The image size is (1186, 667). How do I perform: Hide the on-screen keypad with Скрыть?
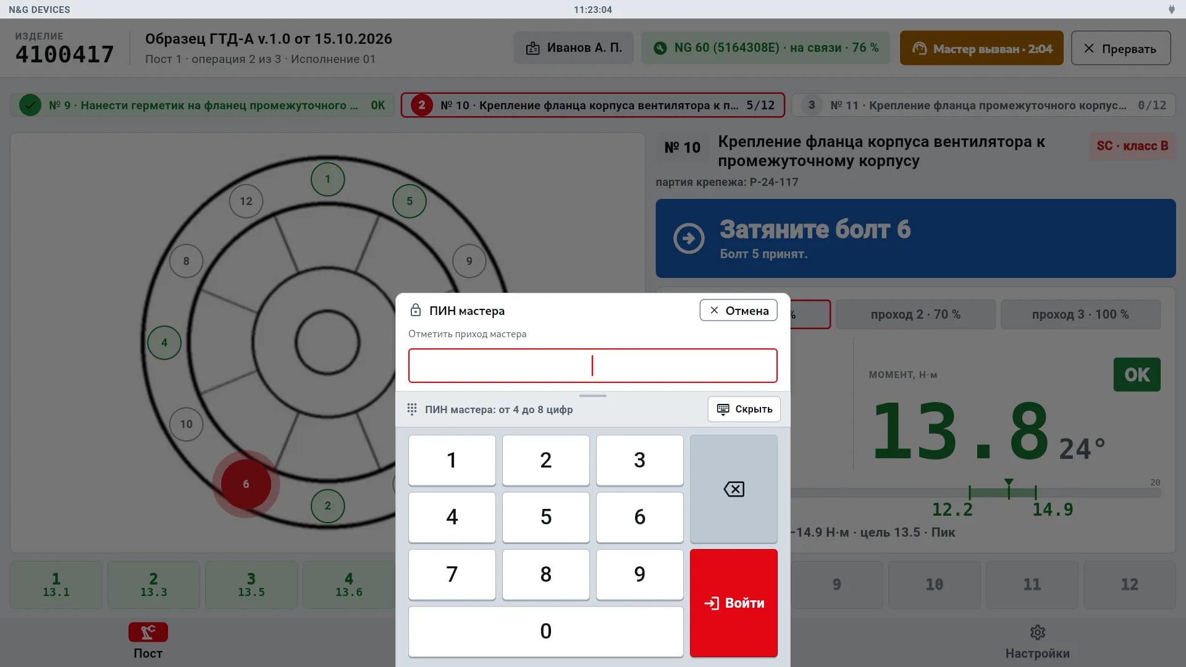744,409
